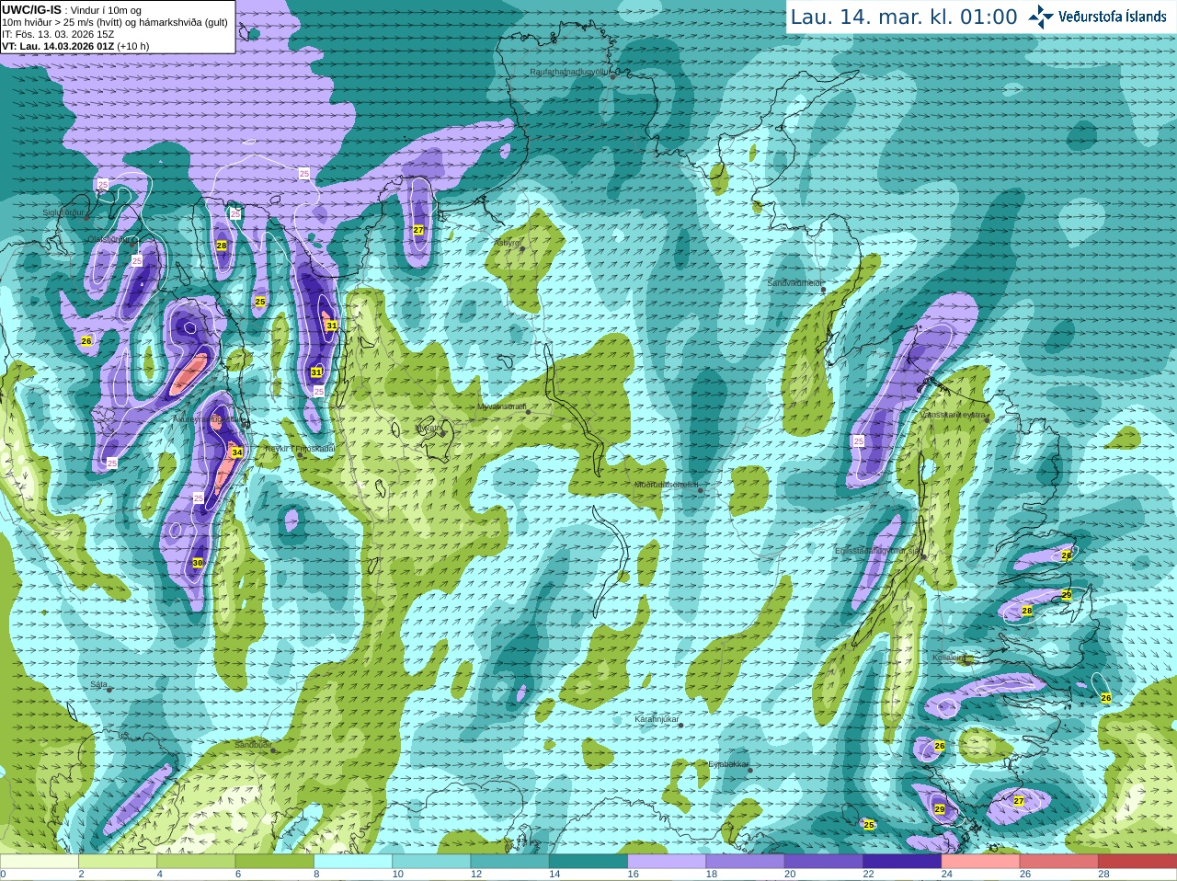Click the Sáta station label

[99, 684]
